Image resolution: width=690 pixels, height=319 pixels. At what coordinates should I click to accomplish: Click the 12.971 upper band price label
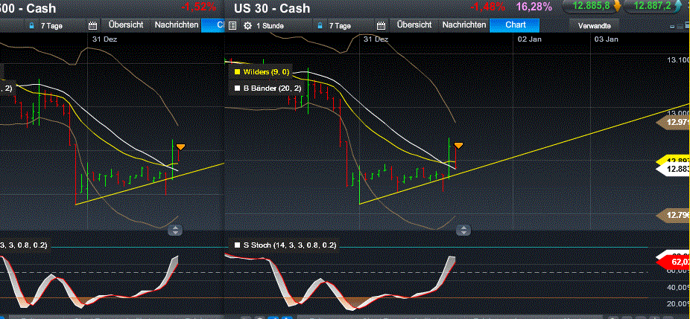[x=674, y=123]
